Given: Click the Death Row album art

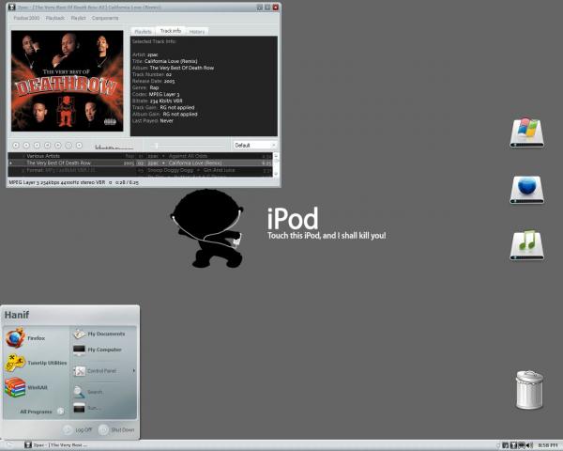Looking at the screenshot, I should (68, 81).
